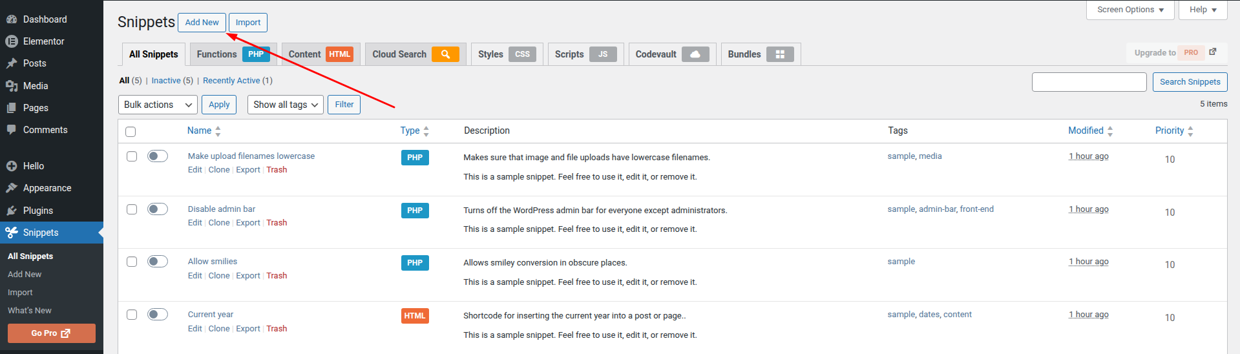Sort snippets by Name column

pos(204,130)
